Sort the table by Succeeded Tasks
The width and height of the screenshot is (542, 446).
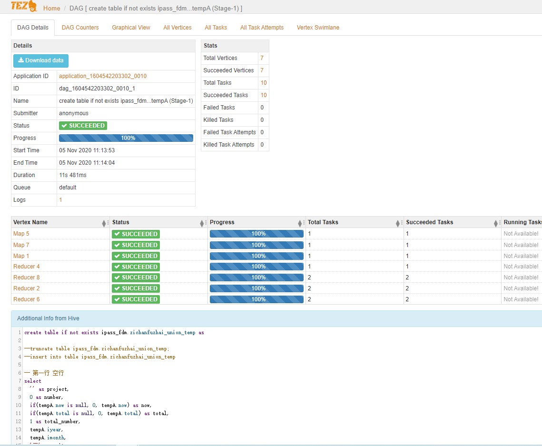click(x=496, y=223)
